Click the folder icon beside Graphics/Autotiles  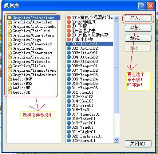click(x=9, y=22)
